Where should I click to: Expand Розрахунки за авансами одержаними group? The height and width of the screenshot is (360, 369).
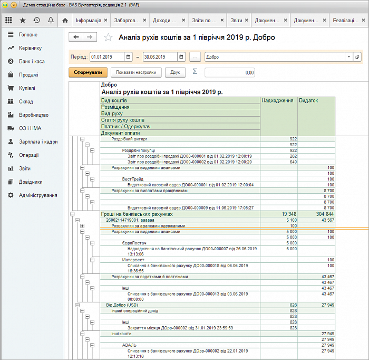pos(82,225)
